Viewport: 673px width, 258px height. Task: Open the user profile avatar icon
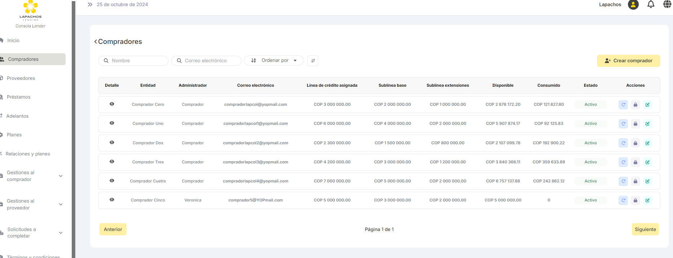[633, 5]
